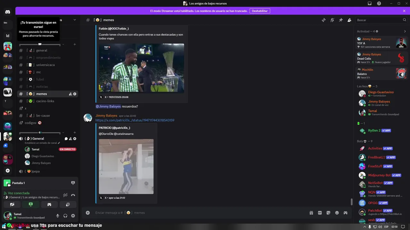
Task: Open the sticker picker
Action: pos(328,213)
